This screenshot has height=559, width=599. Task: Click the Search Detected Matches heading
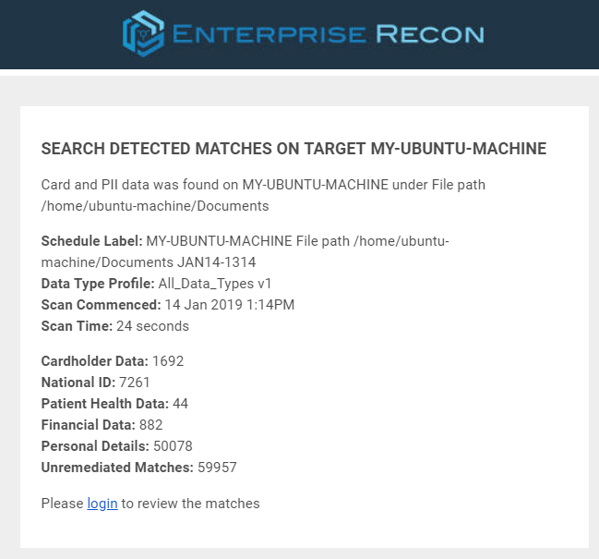(294, 149)
